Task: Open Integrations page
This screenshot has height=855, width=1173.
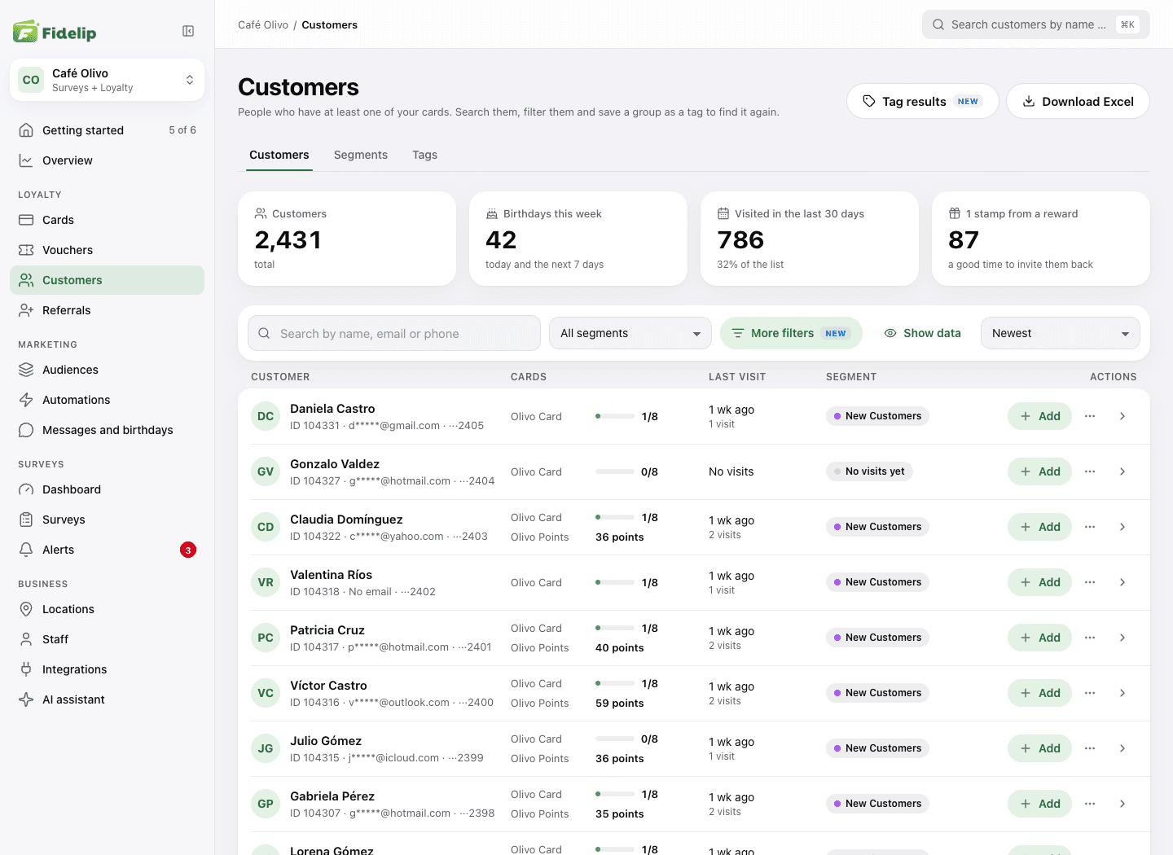Action: [x=107, y=669]
